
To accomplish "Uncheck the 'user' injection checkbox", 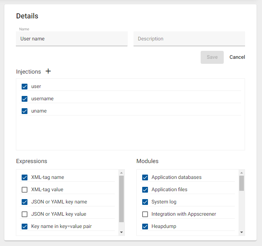I will tap(25, 87).
